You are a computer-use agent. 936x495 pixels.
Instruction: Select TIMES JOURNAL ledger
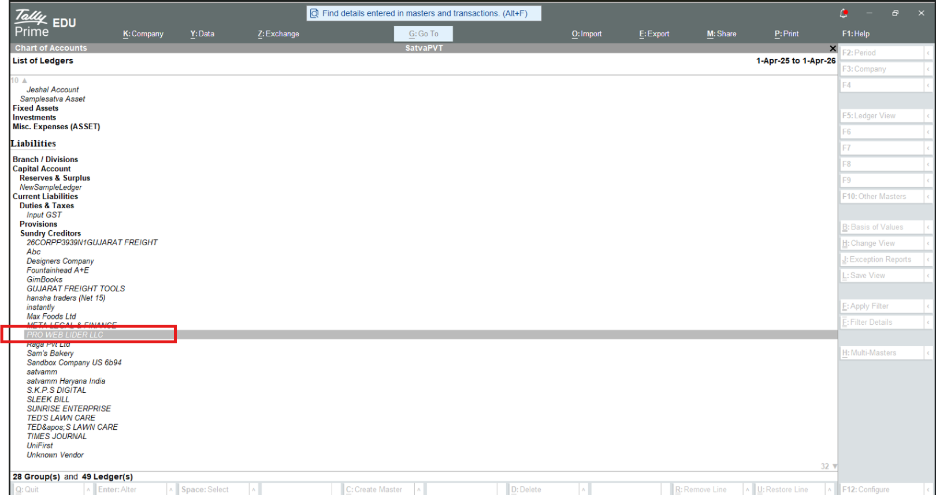point(57,437)
